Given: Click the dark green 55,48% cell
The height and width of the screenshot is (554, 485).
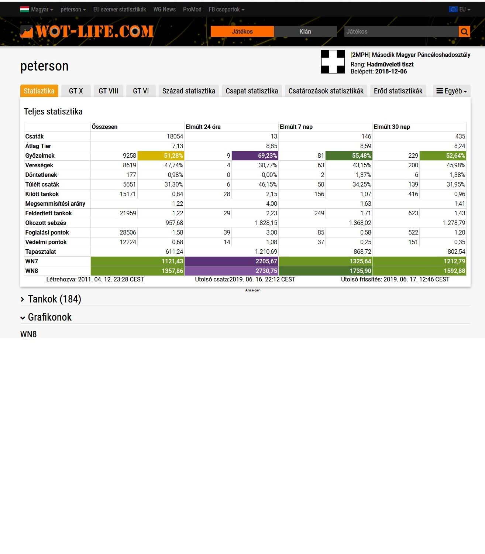Looking at the screenshot, I should click(x=349, y=155).
